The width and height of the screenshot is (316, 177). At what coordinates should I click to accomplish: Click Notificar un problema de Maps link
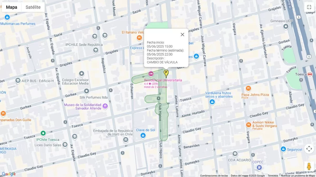(x=298, y=175)
